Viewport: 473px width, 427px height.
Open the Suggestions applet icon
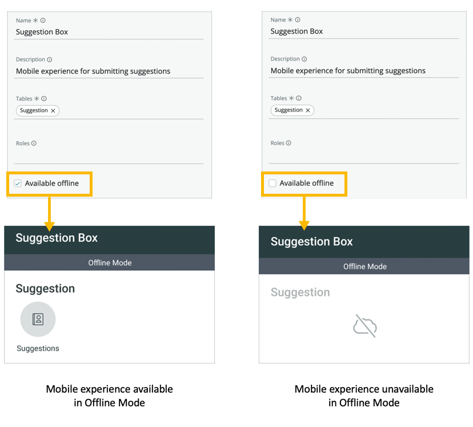[x=38, y=319]
